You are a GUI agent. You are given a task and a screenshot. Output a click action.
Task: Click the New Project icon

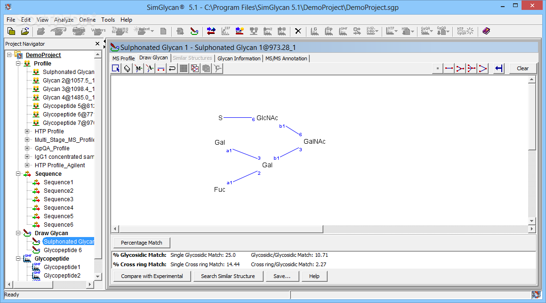11,32
